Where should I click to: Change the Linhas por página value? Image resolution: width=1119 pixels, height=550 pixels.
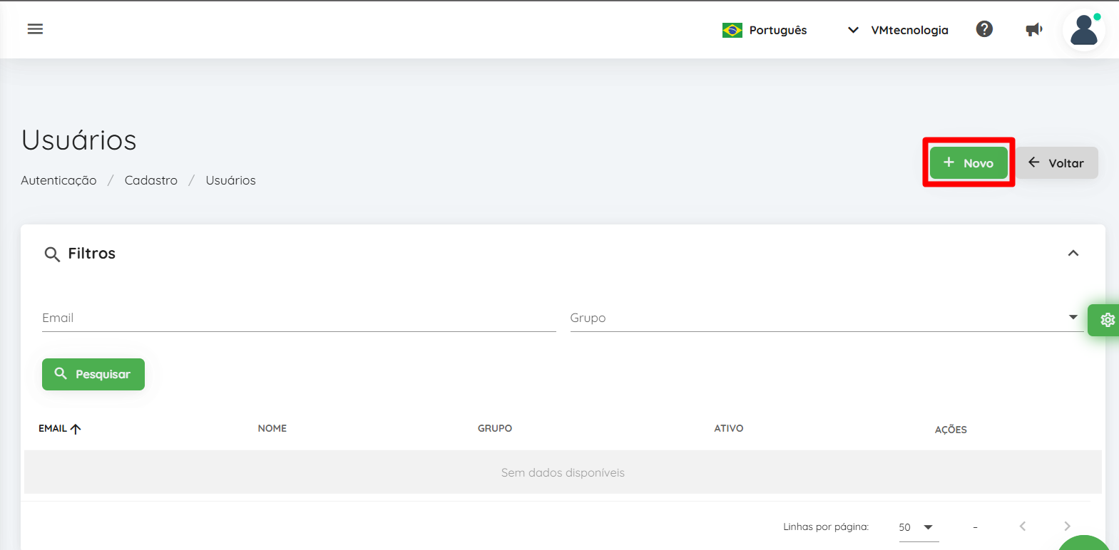pos(919,527)
